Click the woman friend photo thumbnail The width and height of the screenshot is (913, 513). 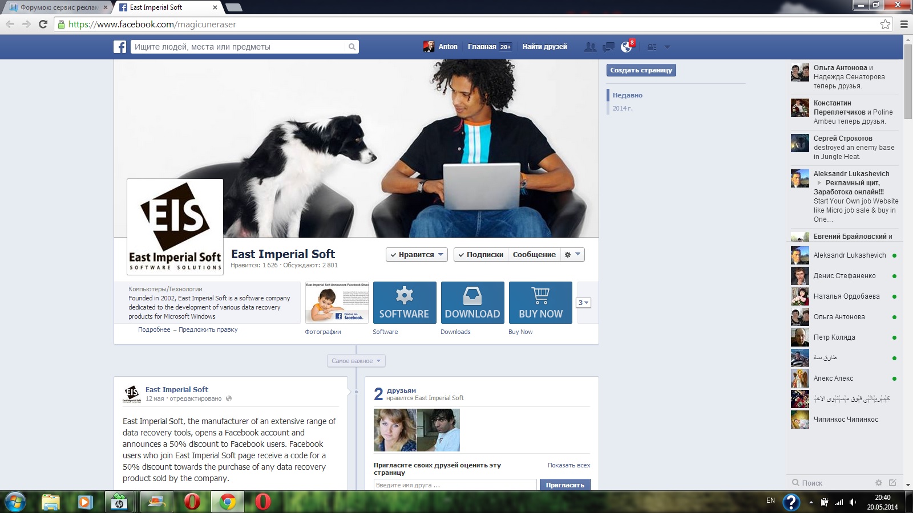(x=395, y=430)
